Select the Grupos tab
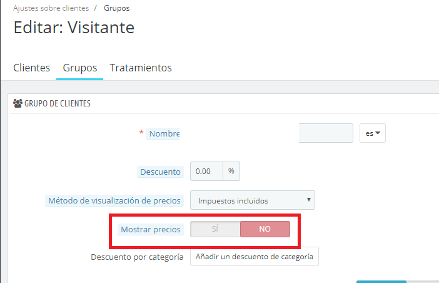Viewport: 439px width, 283px height. click(x=80, y=68)
